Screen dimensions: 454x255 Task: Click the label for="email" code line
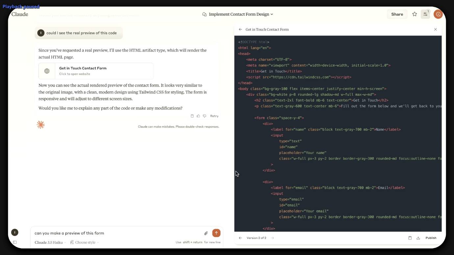338,188
